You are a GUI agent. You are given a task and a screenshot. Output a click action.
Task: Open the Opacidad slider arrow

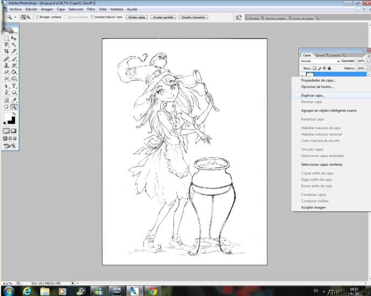click(368, 61)
